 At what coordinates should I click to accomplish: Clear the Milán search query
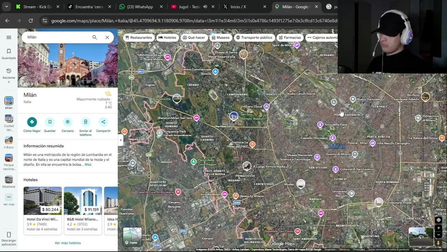tap(107, 37)
